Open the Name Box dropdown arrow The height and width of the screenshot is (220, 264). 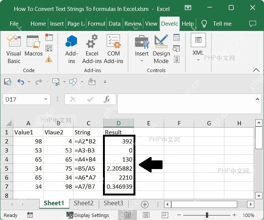point(46,99)
